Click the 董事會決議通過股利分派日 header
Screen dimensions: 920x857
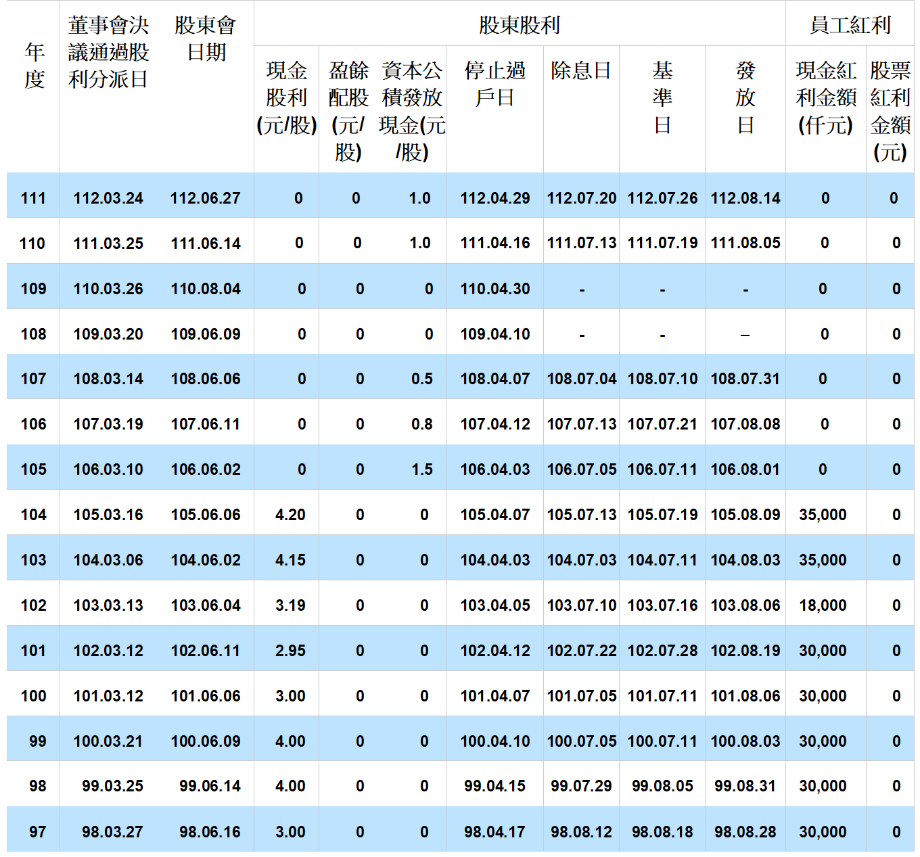coord(108,52)
